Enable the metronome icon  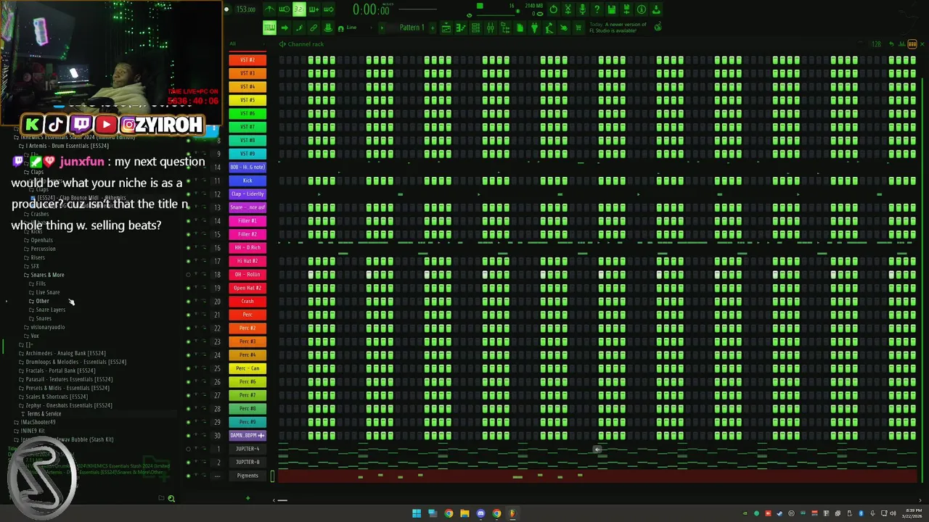click(269, 9)
